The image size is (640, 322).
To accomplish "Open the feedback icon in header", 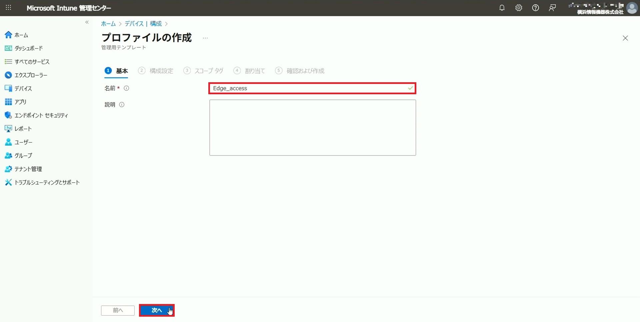I will 552,8.
